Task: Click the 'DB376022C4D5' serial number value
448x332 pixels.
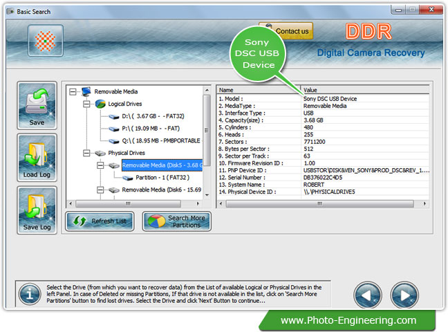Action: [323, 177]
